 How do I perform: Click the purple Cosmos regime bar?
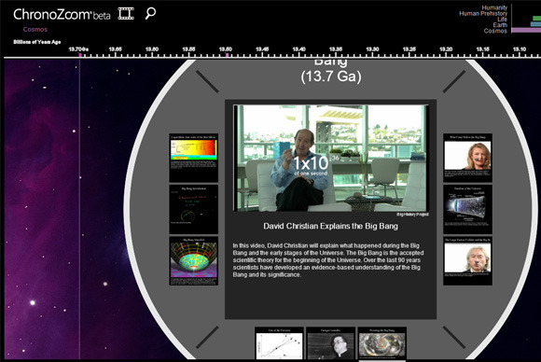pos(526,31)
